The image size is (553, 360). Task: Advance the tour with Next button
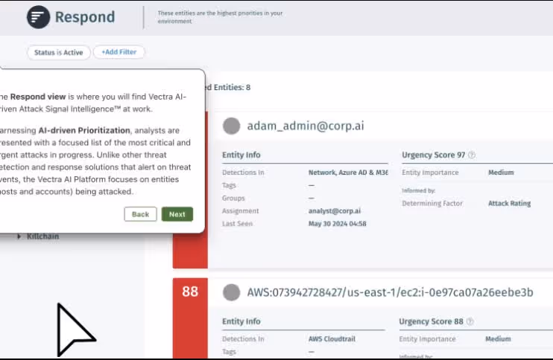click(x=177, y=214)
